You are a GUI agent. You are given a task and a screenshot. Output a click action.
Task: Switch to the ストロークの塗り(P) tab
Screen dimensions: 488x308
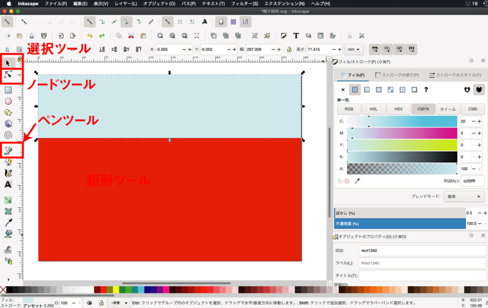coord(398,75)
